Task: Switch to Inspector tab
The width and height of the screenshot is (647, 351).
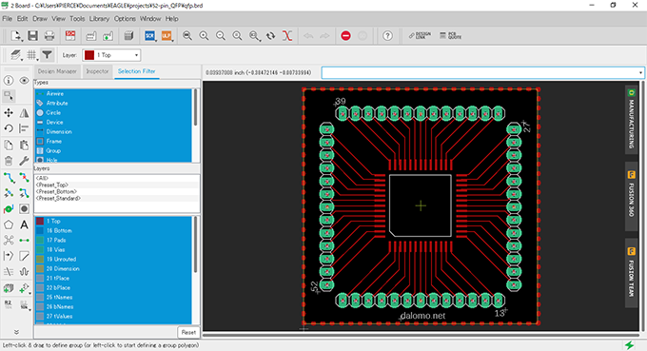Action: (x=97, y=71)
